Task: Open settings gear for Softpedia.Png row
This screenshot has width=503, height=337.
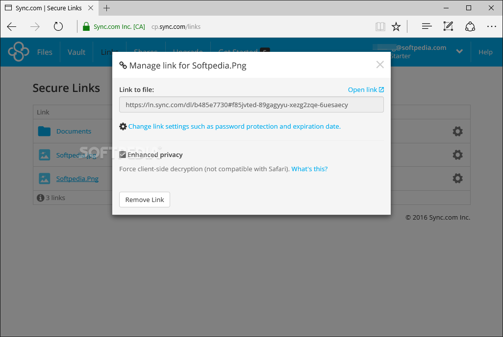Action: click(457, 178)
